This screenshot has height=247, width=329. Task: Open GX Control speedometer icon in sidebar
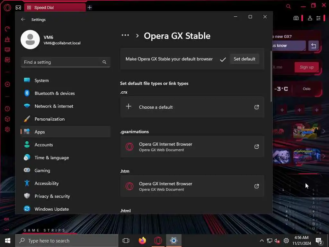tap(7, 29)
